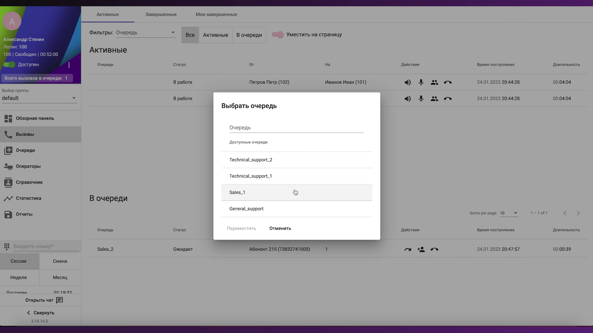Click the speaker icon for Петров Петр call
This screenshot has width=593, height=333.
pos(408,82)
